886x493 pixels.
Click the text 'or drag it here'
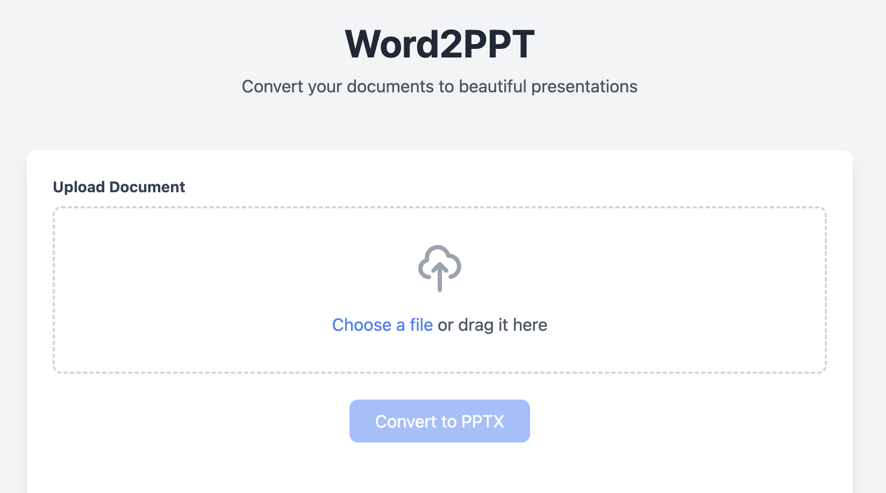pyautogui.click(x=492, y=324)
